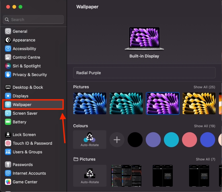Choose the Radial Purple wallpaper thumbnail
Image resolution: width=222 pixels, height=192 pixels.
163,103
